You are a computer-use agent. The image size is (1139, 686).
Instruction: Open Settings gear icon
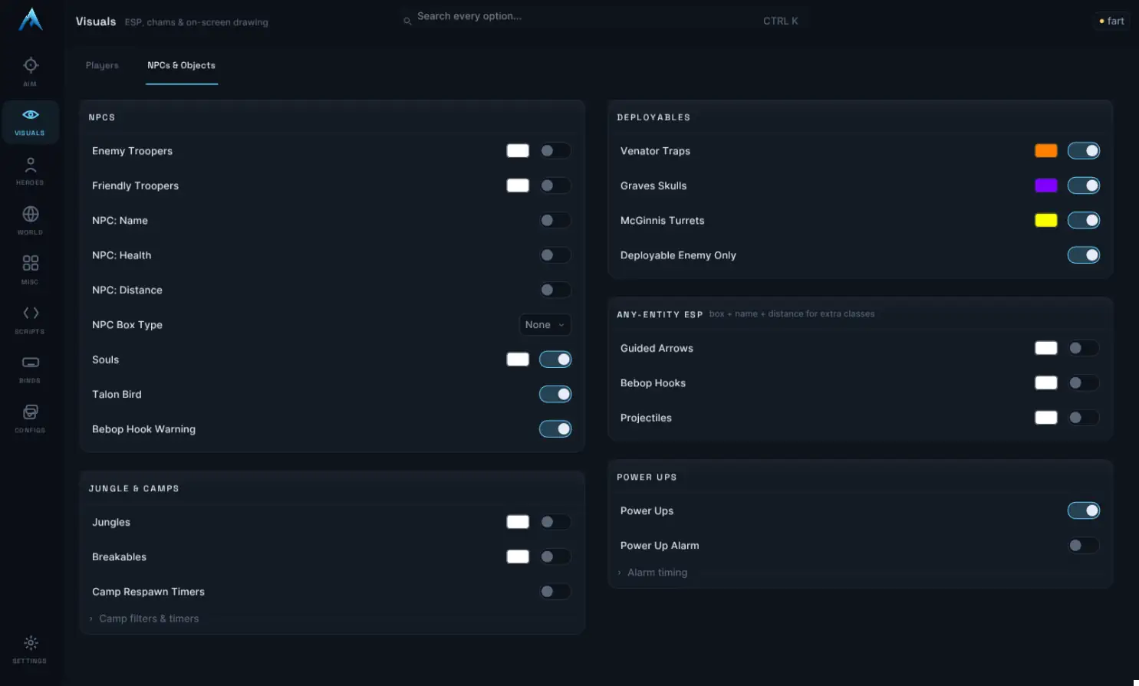tap(30, 643)
